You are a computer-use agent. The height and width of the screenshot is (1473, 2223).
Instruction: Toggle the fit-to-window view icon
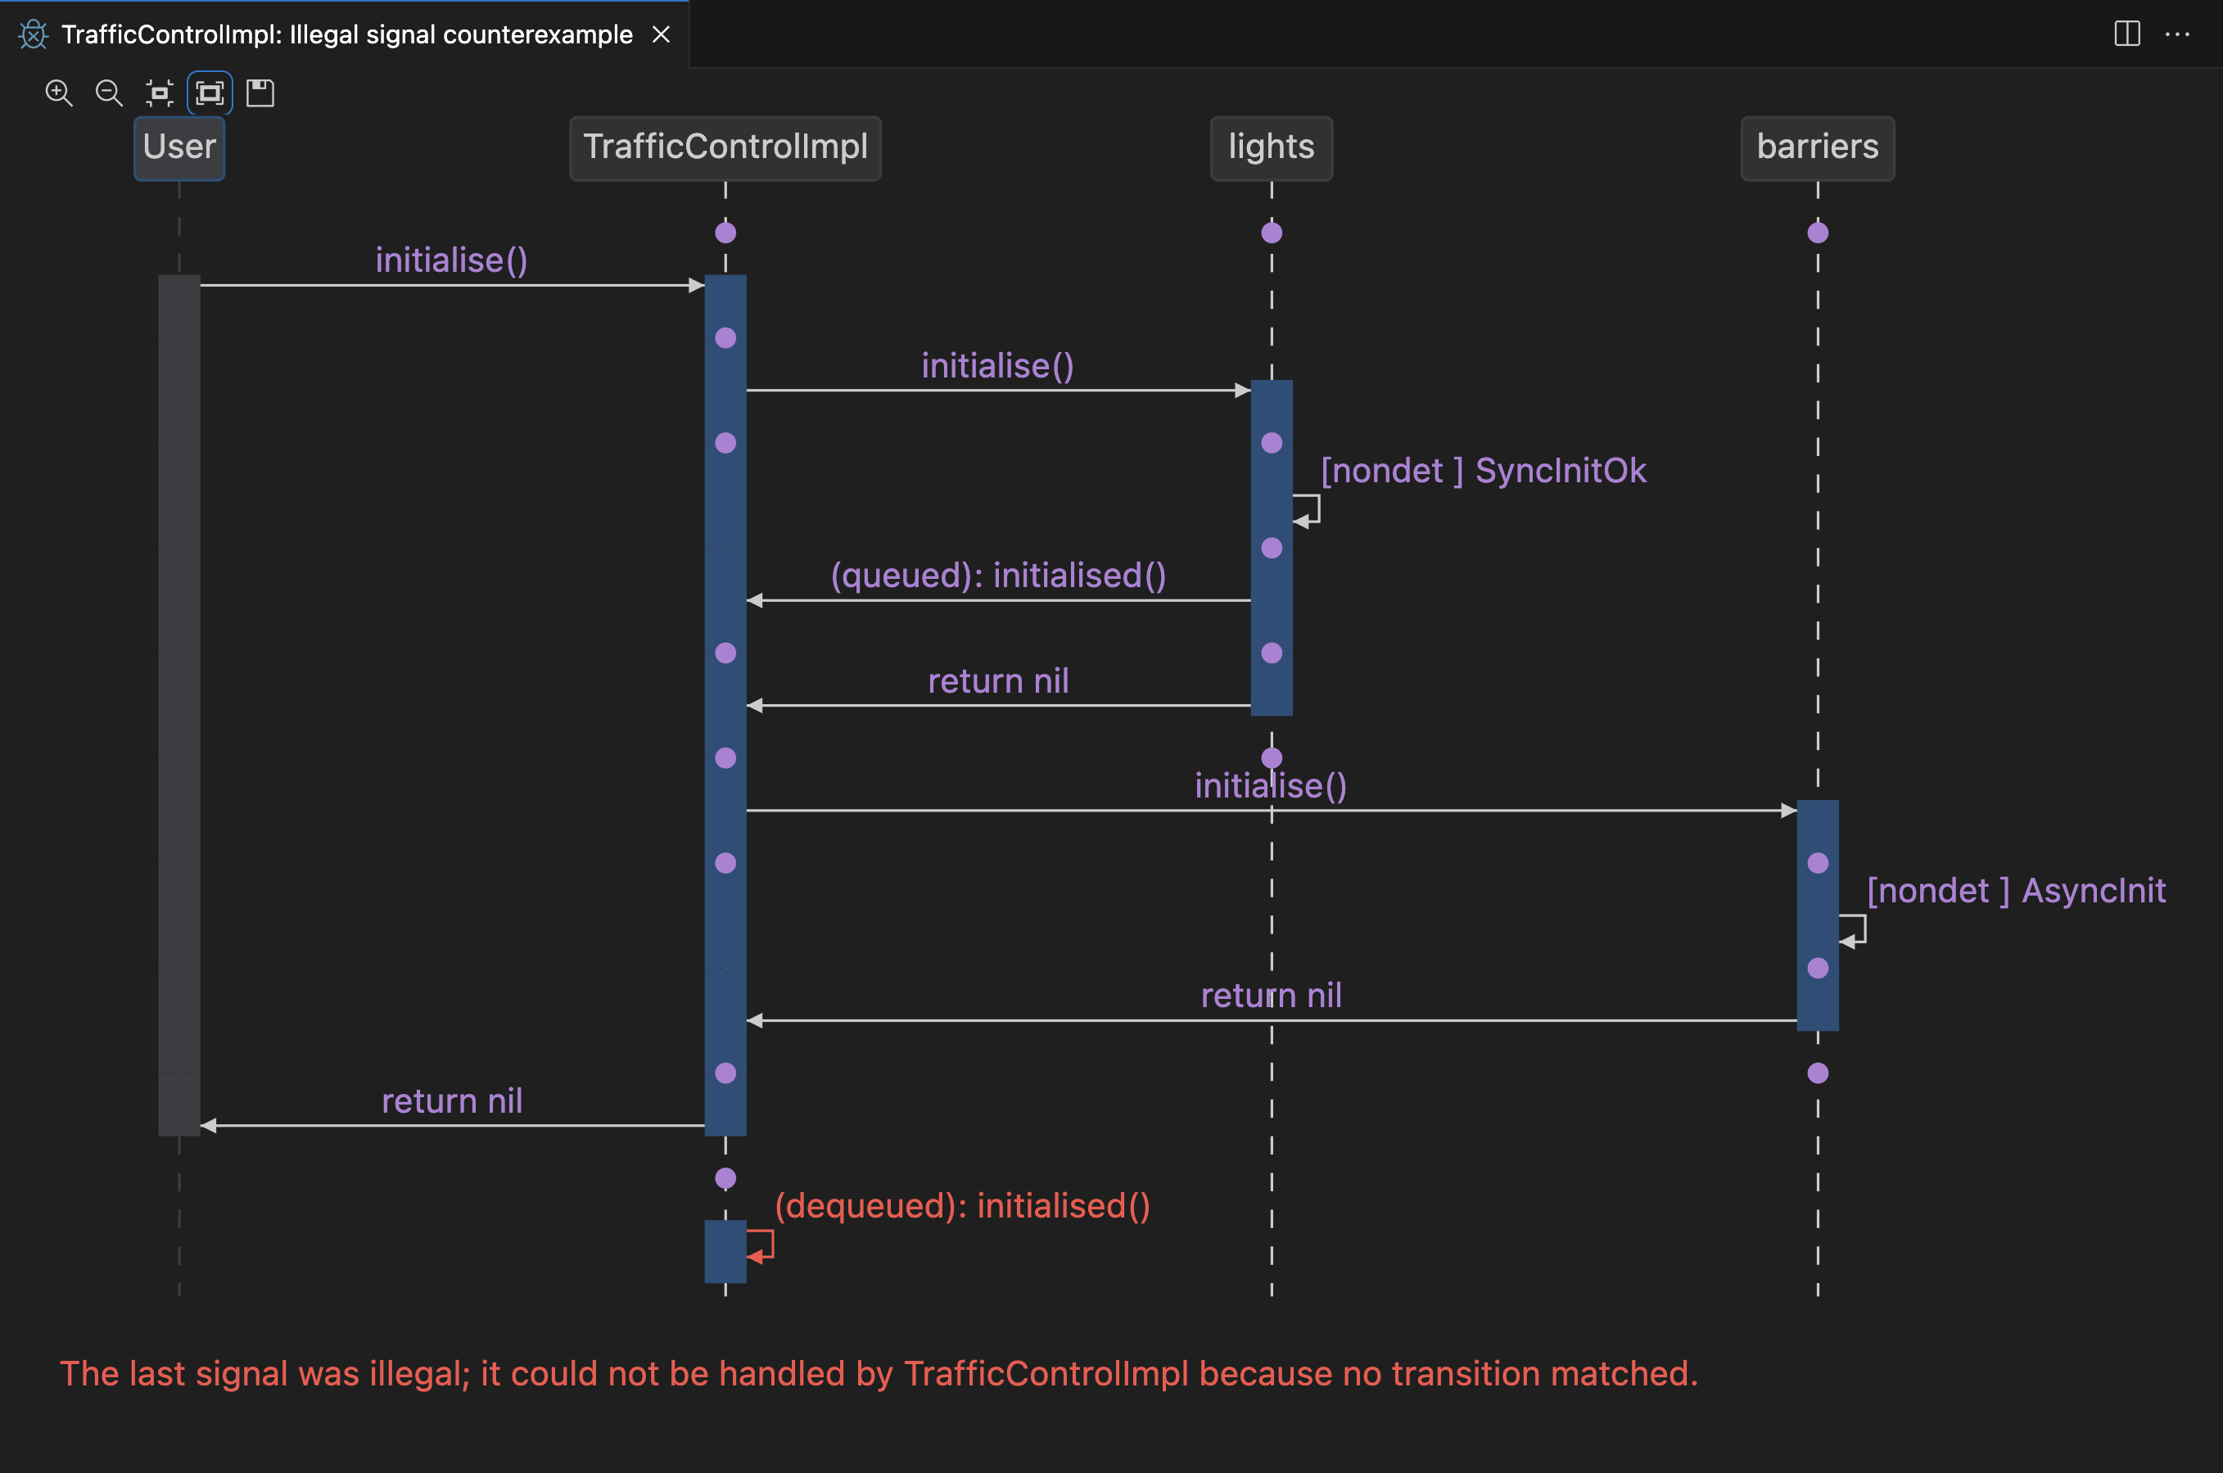pyautogui.click(x=210, y=93)
